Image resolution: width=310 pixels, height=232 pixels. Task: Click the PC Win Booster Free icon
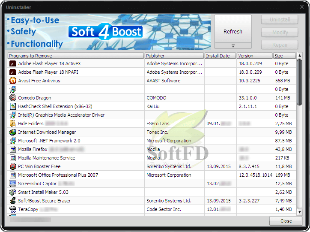pos(13,166)
